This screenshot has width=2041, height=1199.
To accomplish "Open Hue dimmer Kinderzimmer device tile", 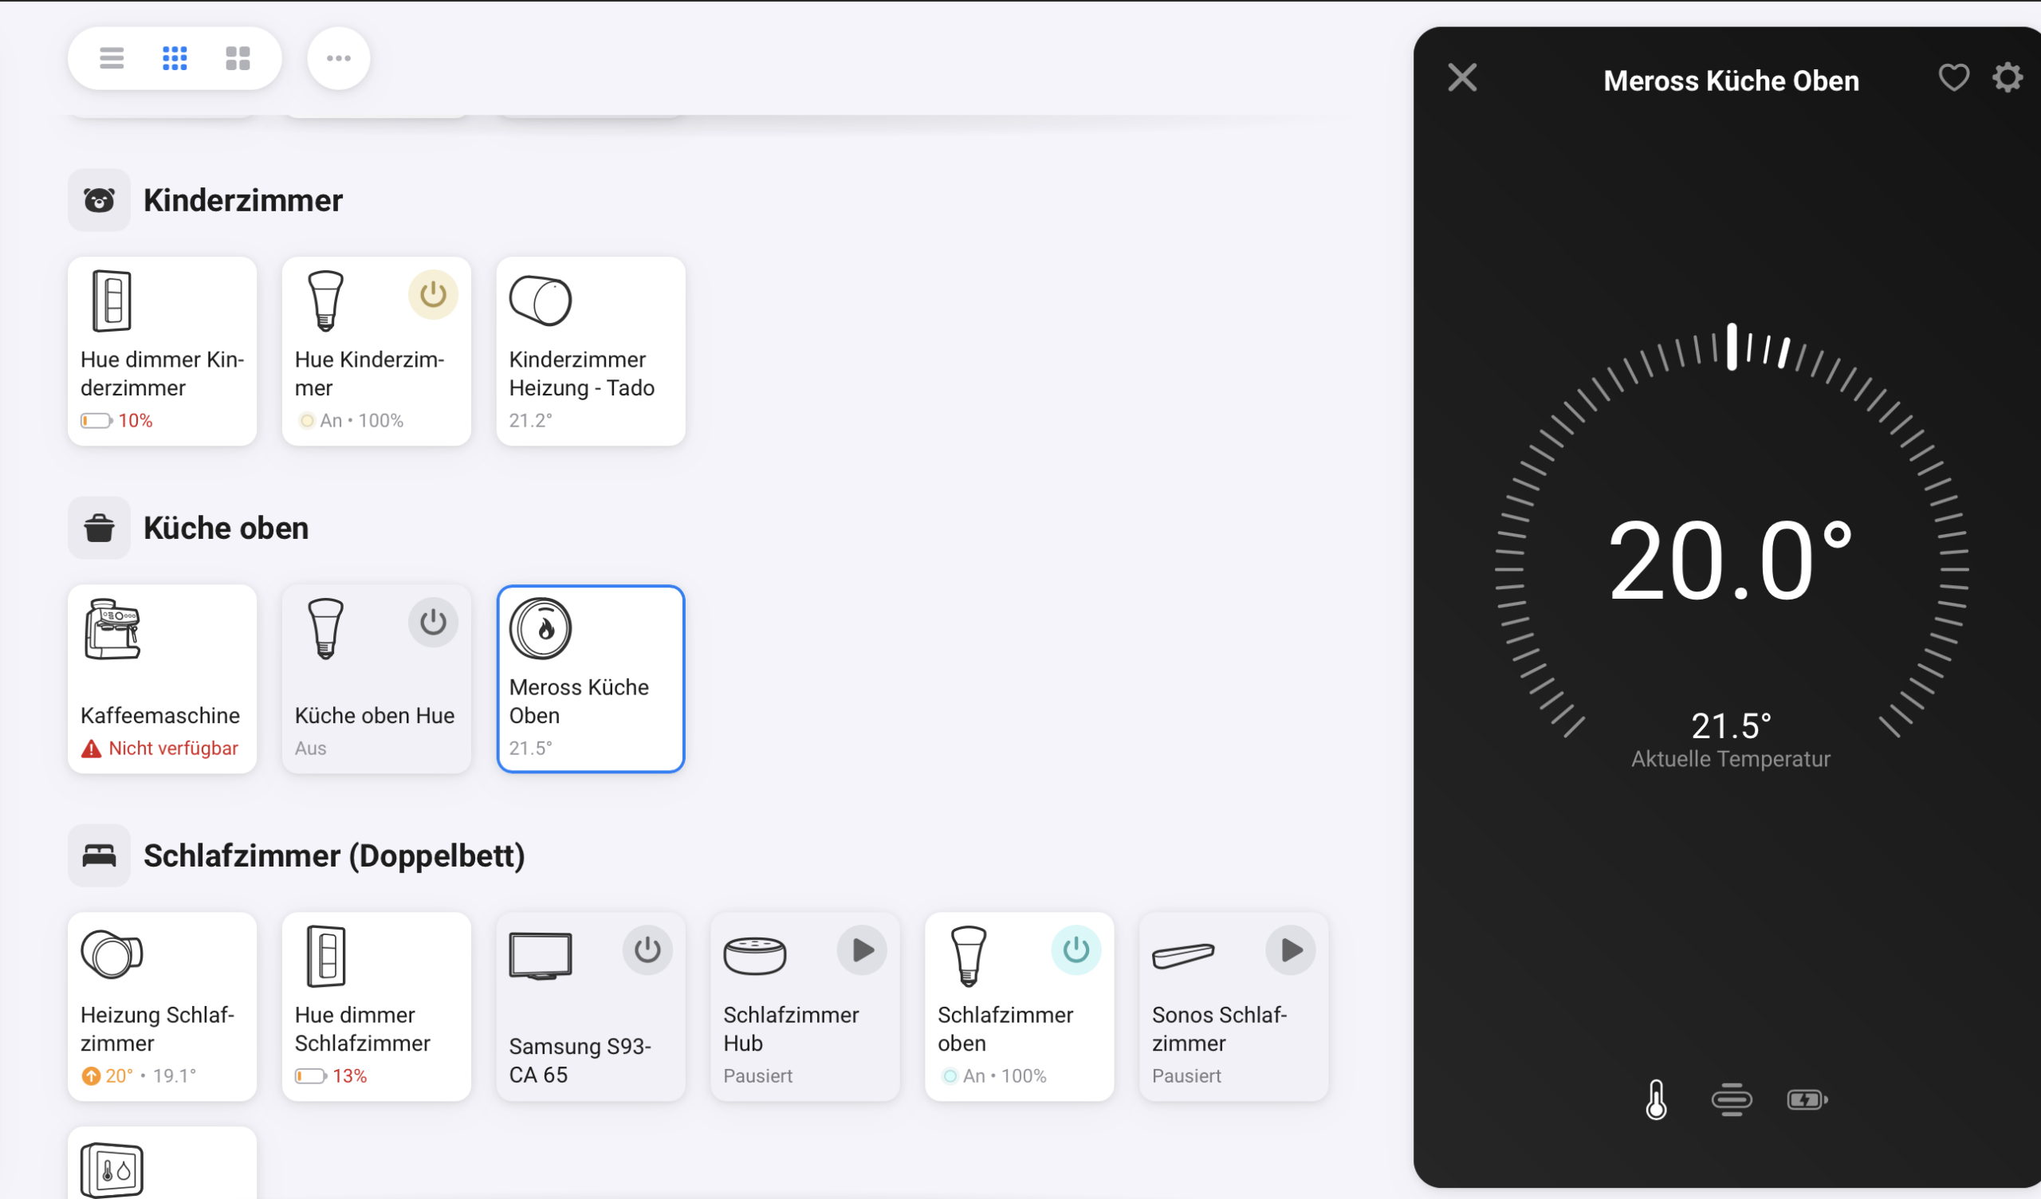I will (x=162, y=351).
